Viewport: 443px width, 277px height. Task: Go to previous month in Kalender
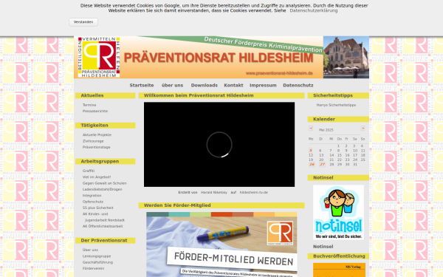(311, 128)
